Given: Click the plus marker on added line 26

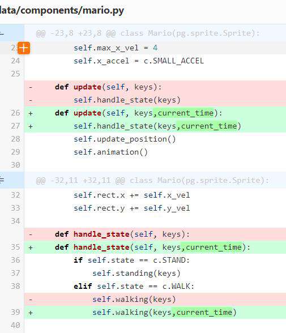Looking at the screenshot, I should [31, 113].
